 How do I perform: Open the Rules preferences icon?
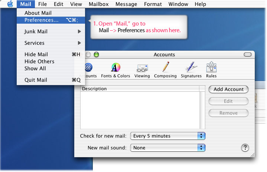click(x=211, y=68)
